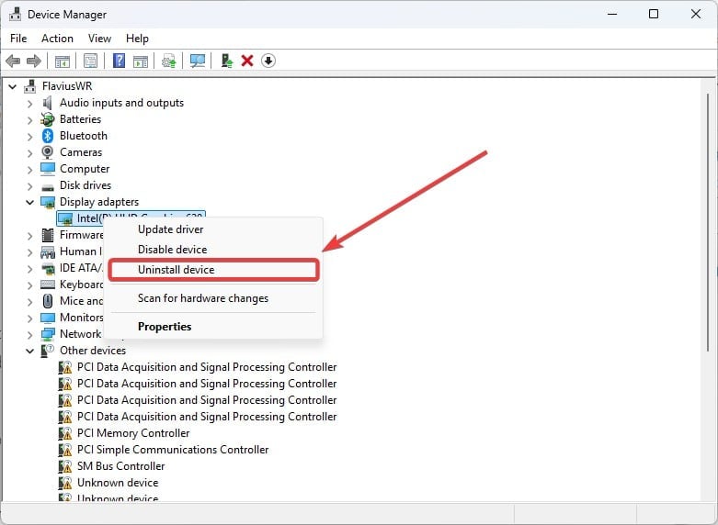
Task: Choose Disable device from context menu
Action: pyautogui.click(x=172, y=250)
